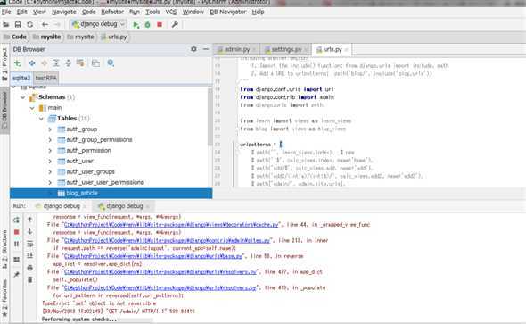The image size is (526, 324).
Task: Collapse the Tables node
Action: [41, 119]
